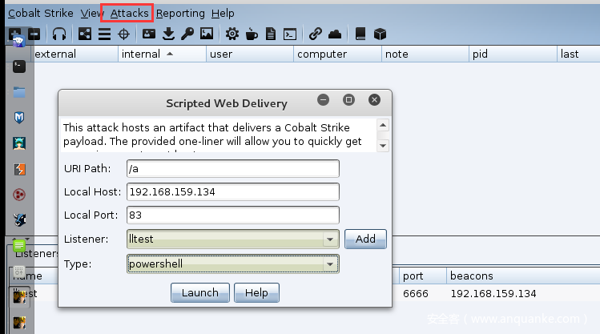Open the terminal icon in left dock
The image size is (600, 334).
pyautogui.click(x=19, y=66)
